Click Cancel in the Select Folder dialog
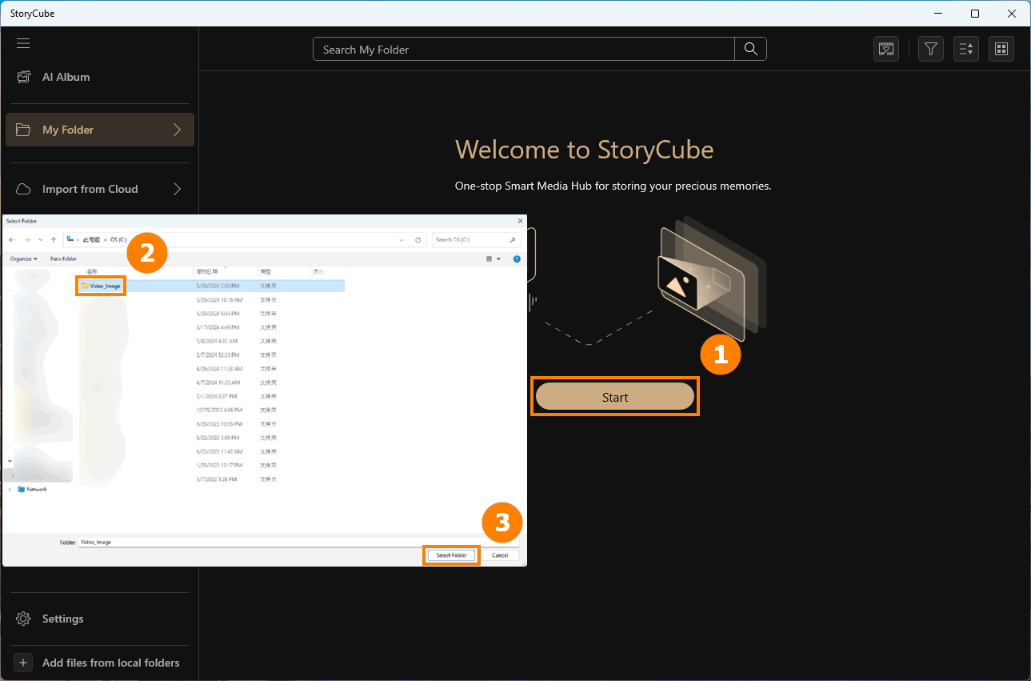 pos(500,555)
